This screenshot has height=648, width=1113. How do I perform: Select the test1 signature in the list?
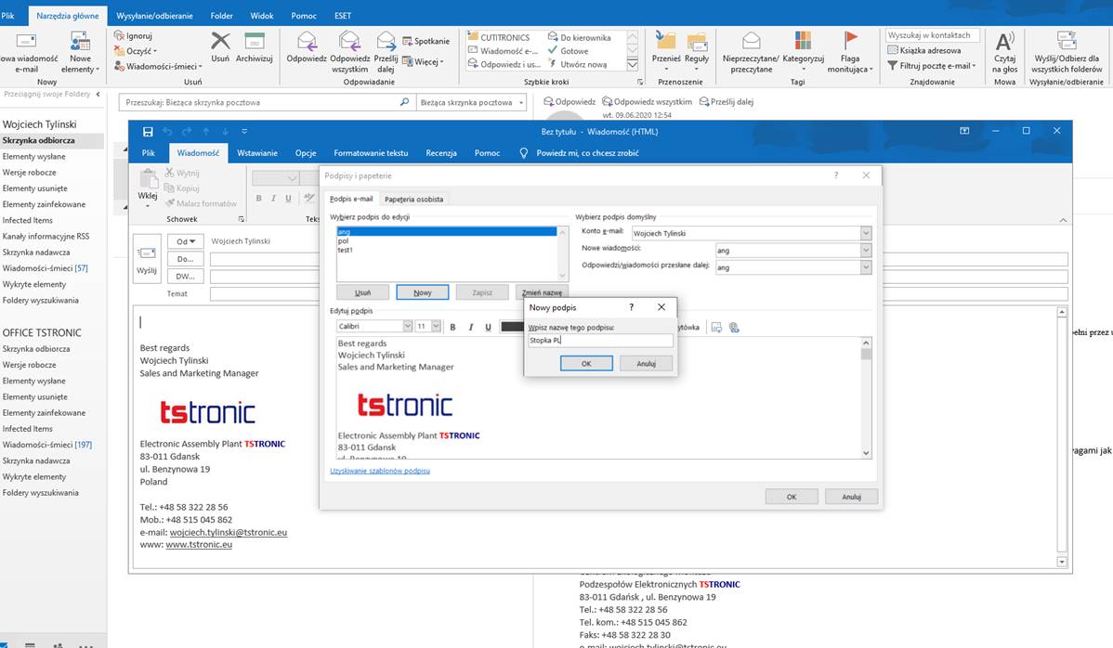pyautogui.click(x=345, y=250)
